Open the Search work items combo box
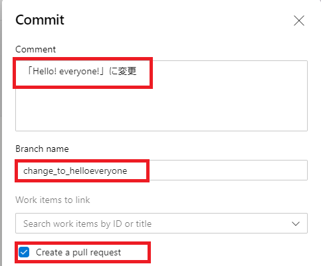Viewport: 321px width, 266px height. tap(161, 223)
